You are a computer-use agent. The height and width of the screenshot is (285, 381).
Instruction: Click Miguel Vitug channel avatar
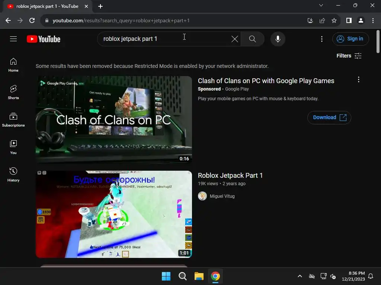202,196
